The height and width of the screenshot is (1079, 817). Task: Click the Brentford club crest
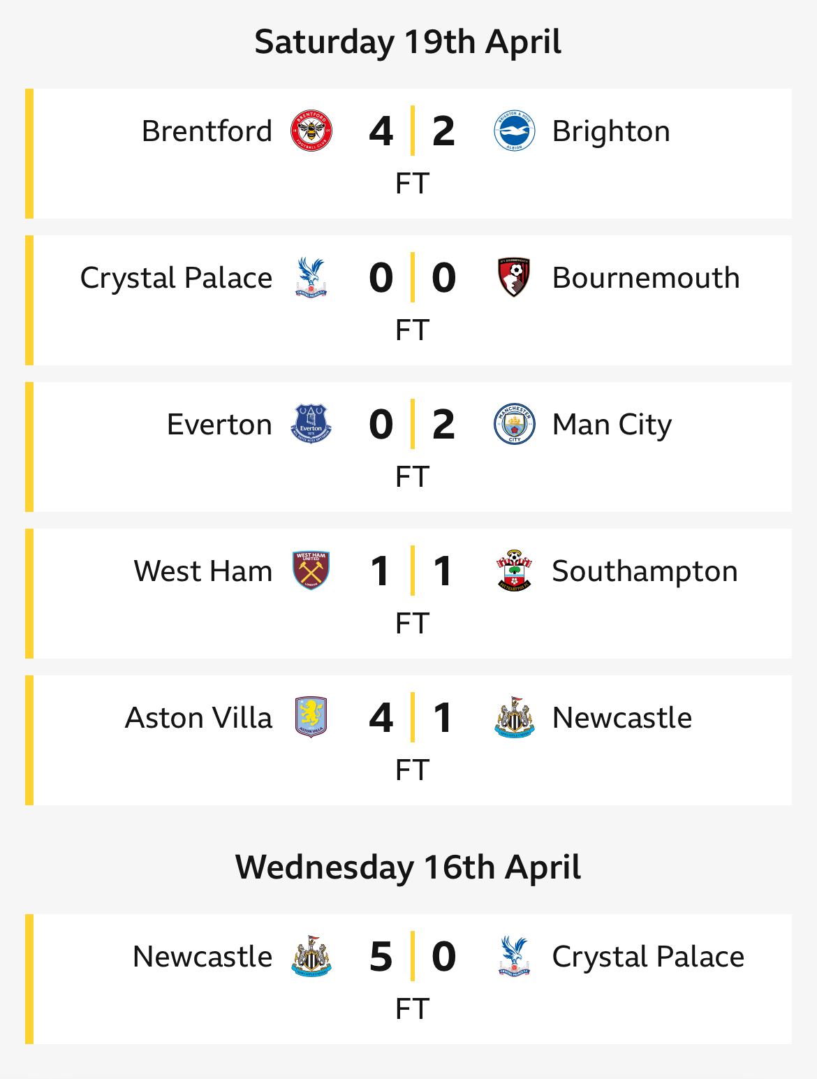pyautogui.click(x=311, y=131)
